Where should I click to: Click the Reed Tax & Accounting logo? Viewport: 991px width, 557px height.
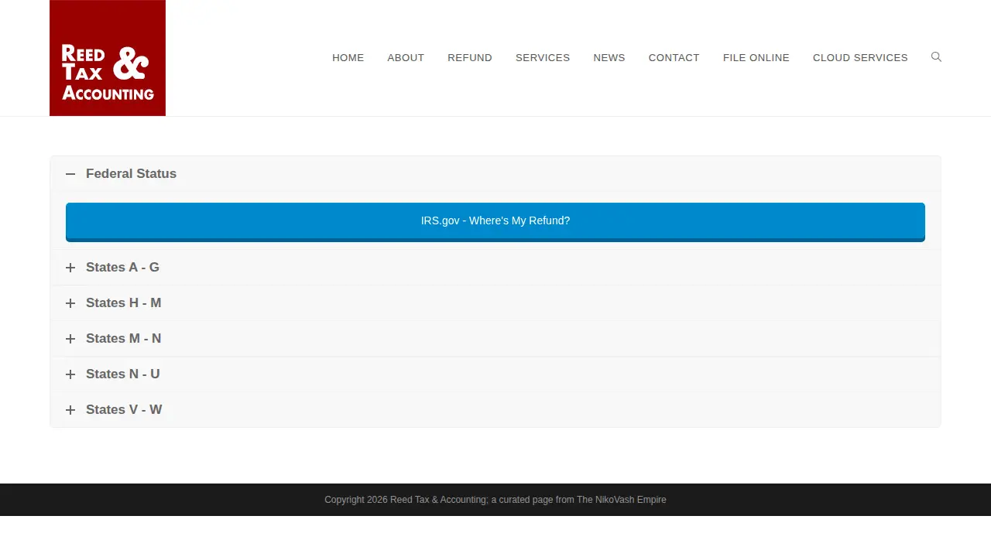(108, 58)
